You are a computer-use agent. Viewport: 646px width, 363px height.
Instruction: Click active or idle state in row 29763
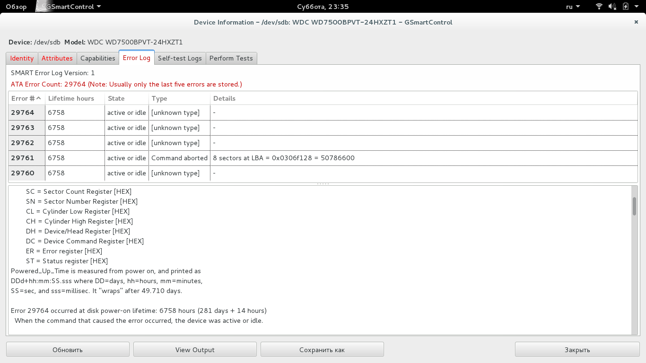click(127, 128)
